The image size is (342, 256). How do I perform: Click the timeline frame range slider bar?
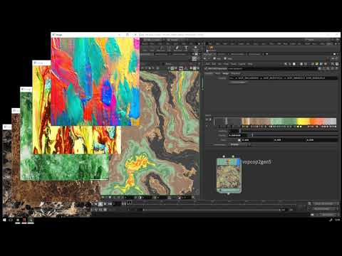212,210
